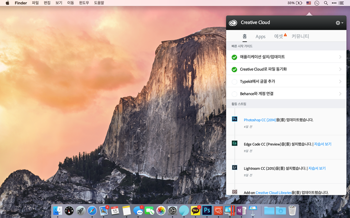Switch to the 에셋 tab
The image size is (350, 218).
point(278,36)
